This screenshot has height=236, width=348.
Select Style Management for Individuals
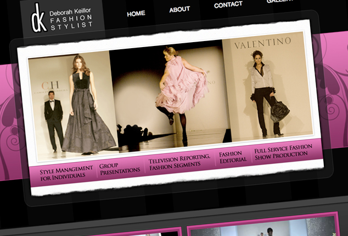click(x=66, y=173)
